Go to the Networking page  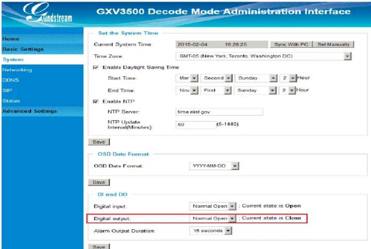coord(17,70)
